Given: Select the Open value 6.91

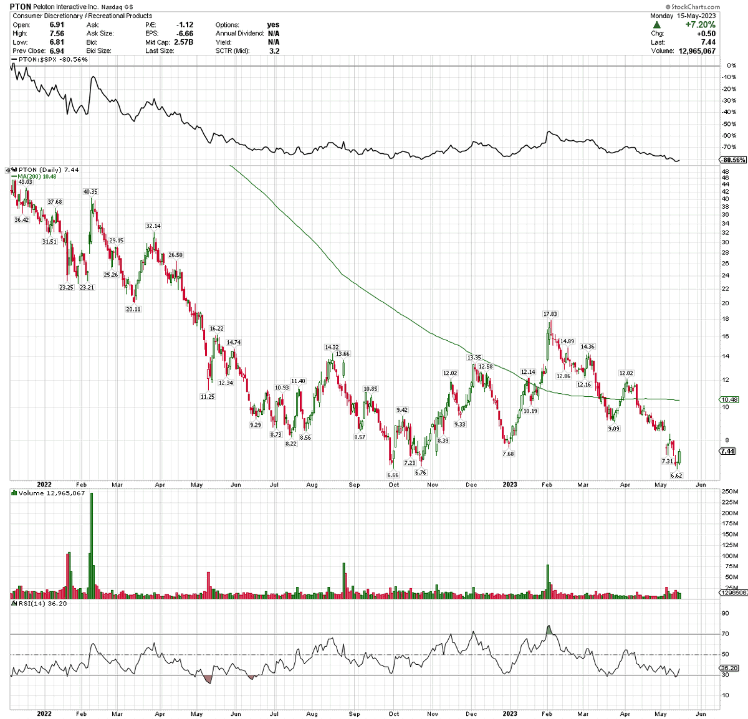Looking at the screenshot, I should pos(57,25).
